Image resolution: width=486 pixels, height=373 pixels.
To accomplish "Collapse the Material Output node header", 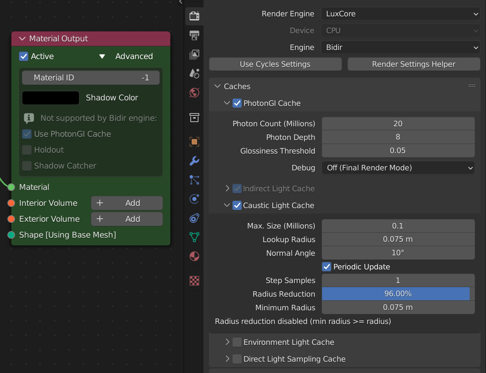I will pos(22,39).
